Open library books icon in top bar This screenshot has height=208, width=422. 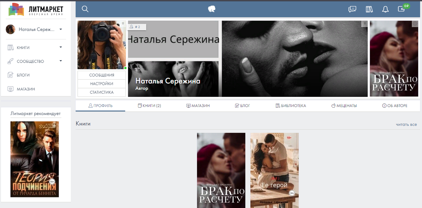369,9
